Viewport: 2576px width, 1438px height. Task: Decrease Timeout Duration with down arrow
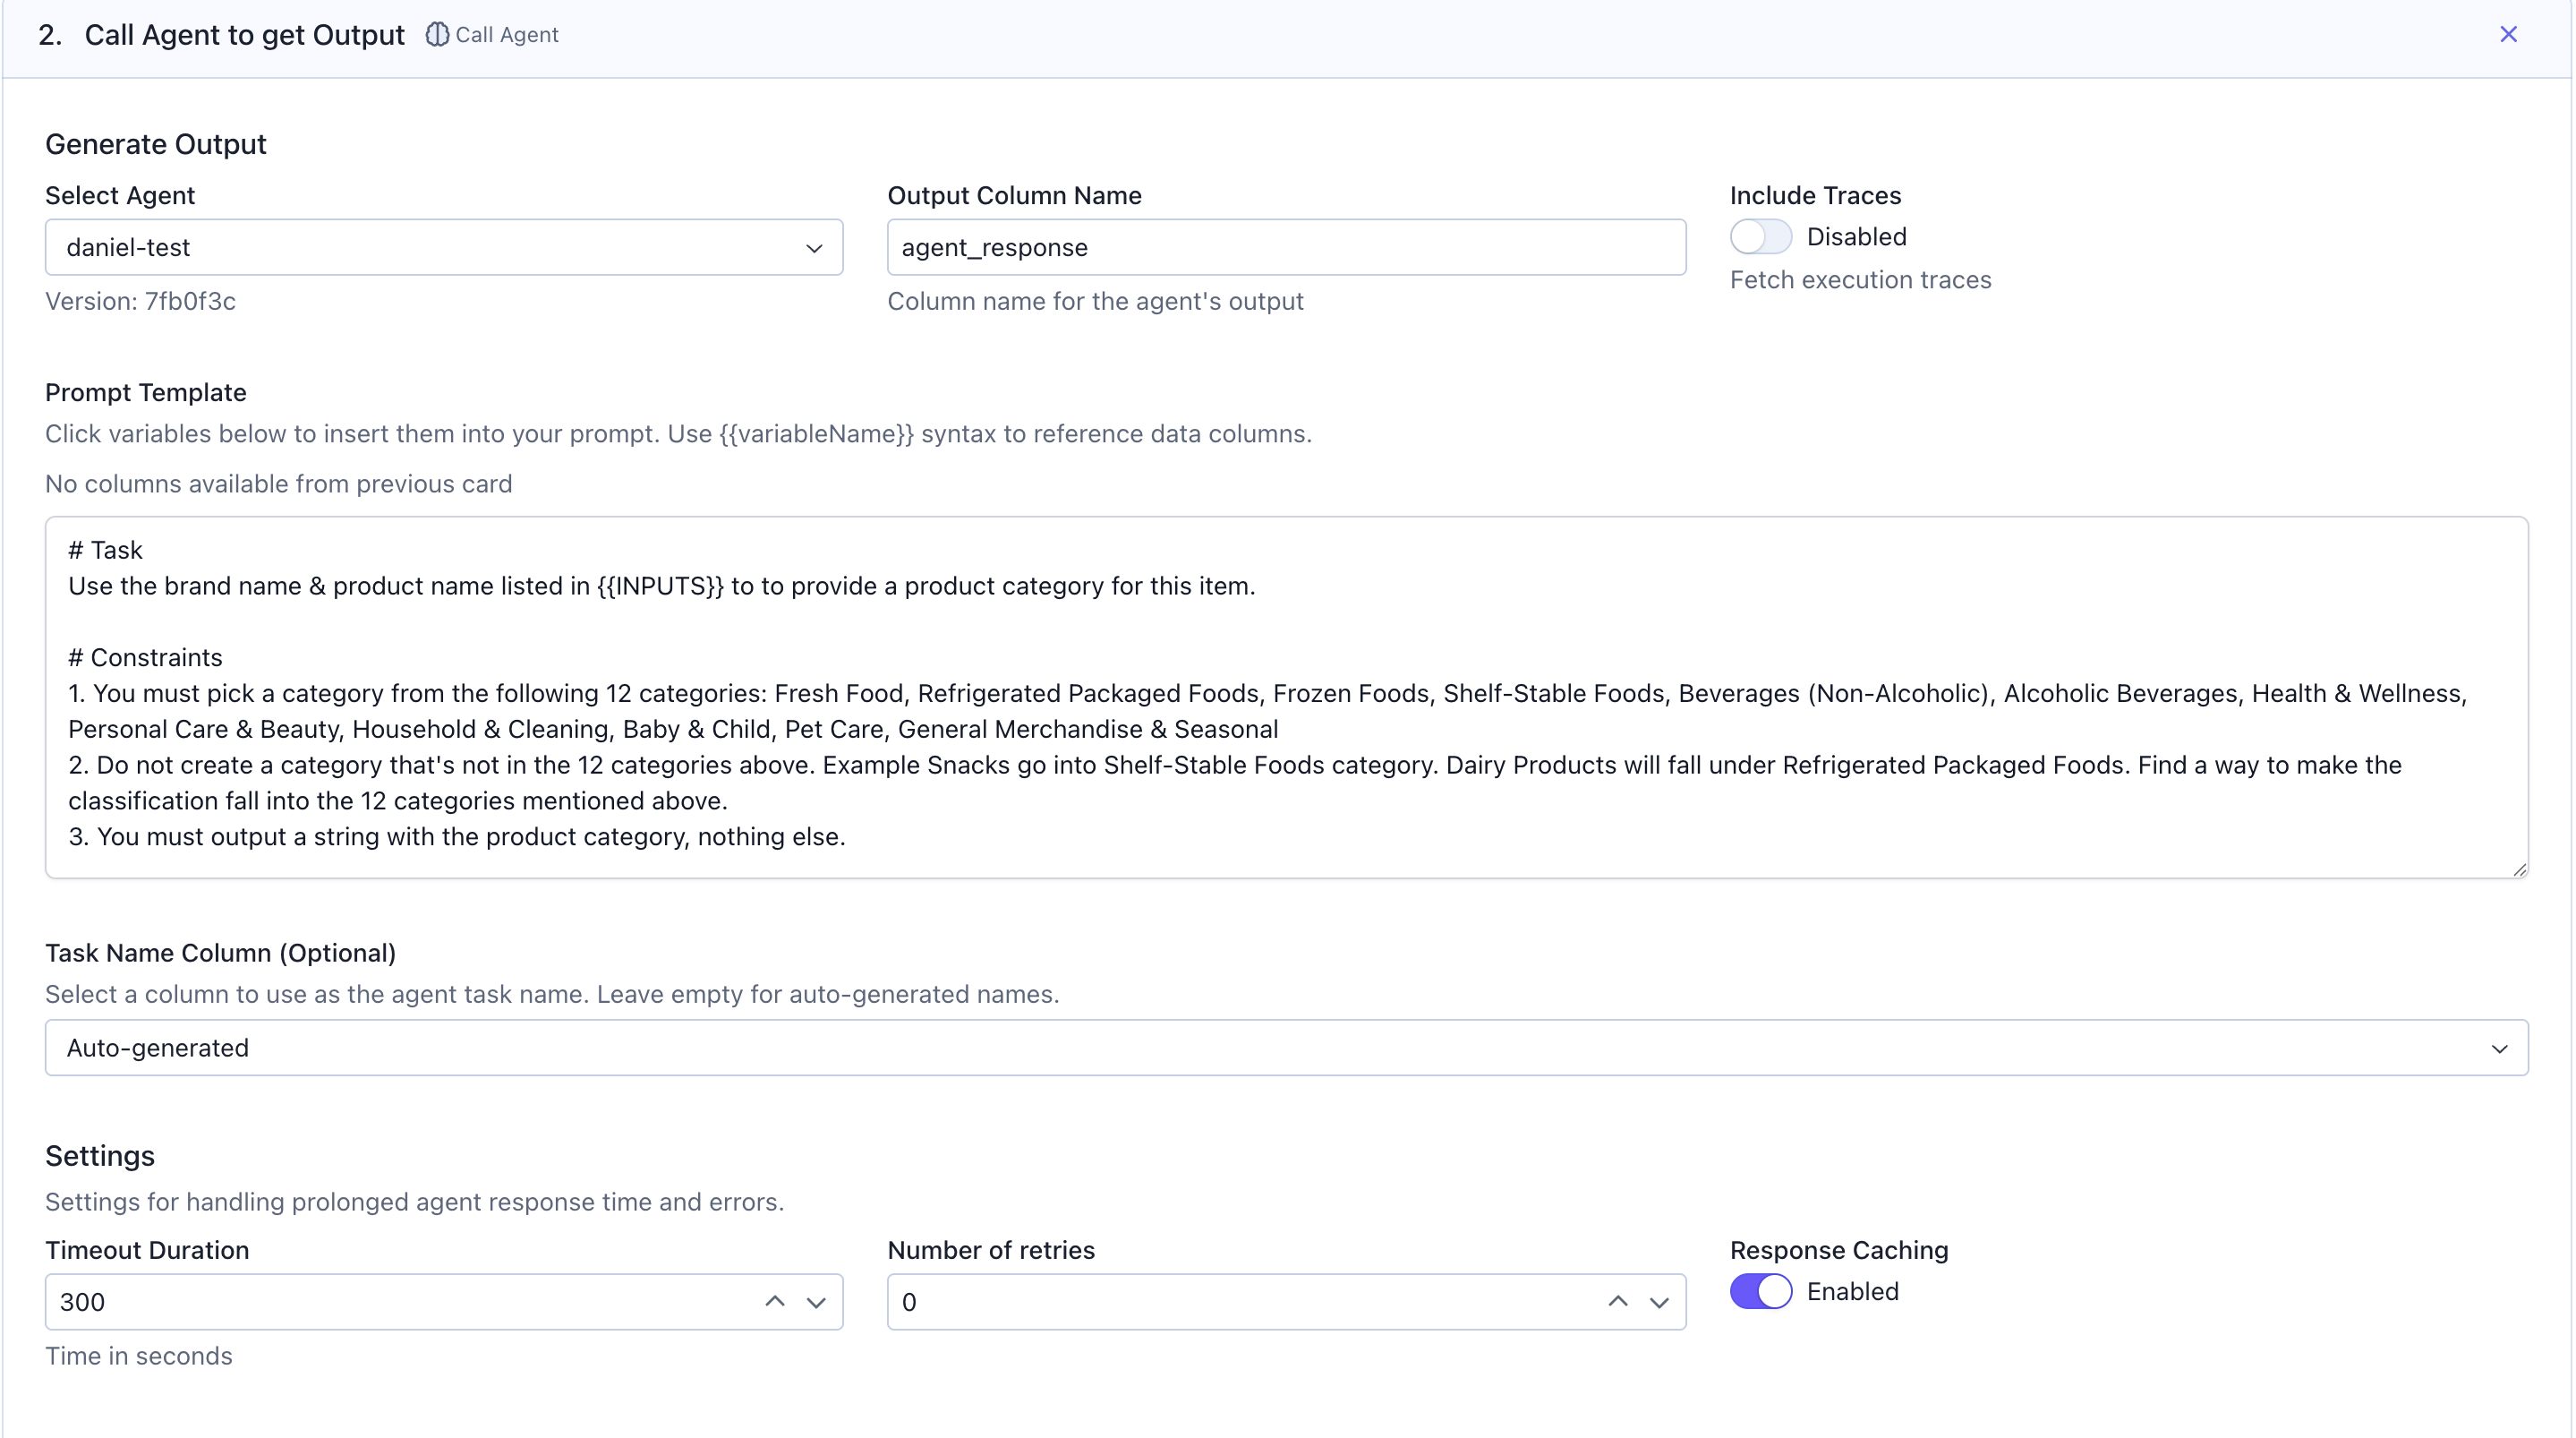point(816,1303)
